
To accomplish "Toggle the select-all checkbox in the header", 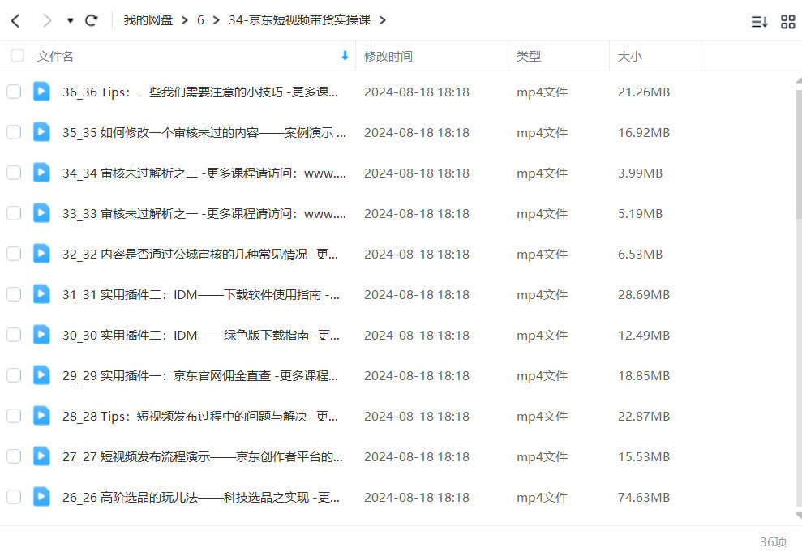I will click(x=17, y=55).
